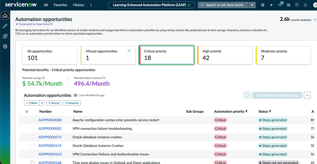
Task: Open the chat icon with notification badge
Action: (280, 5)
